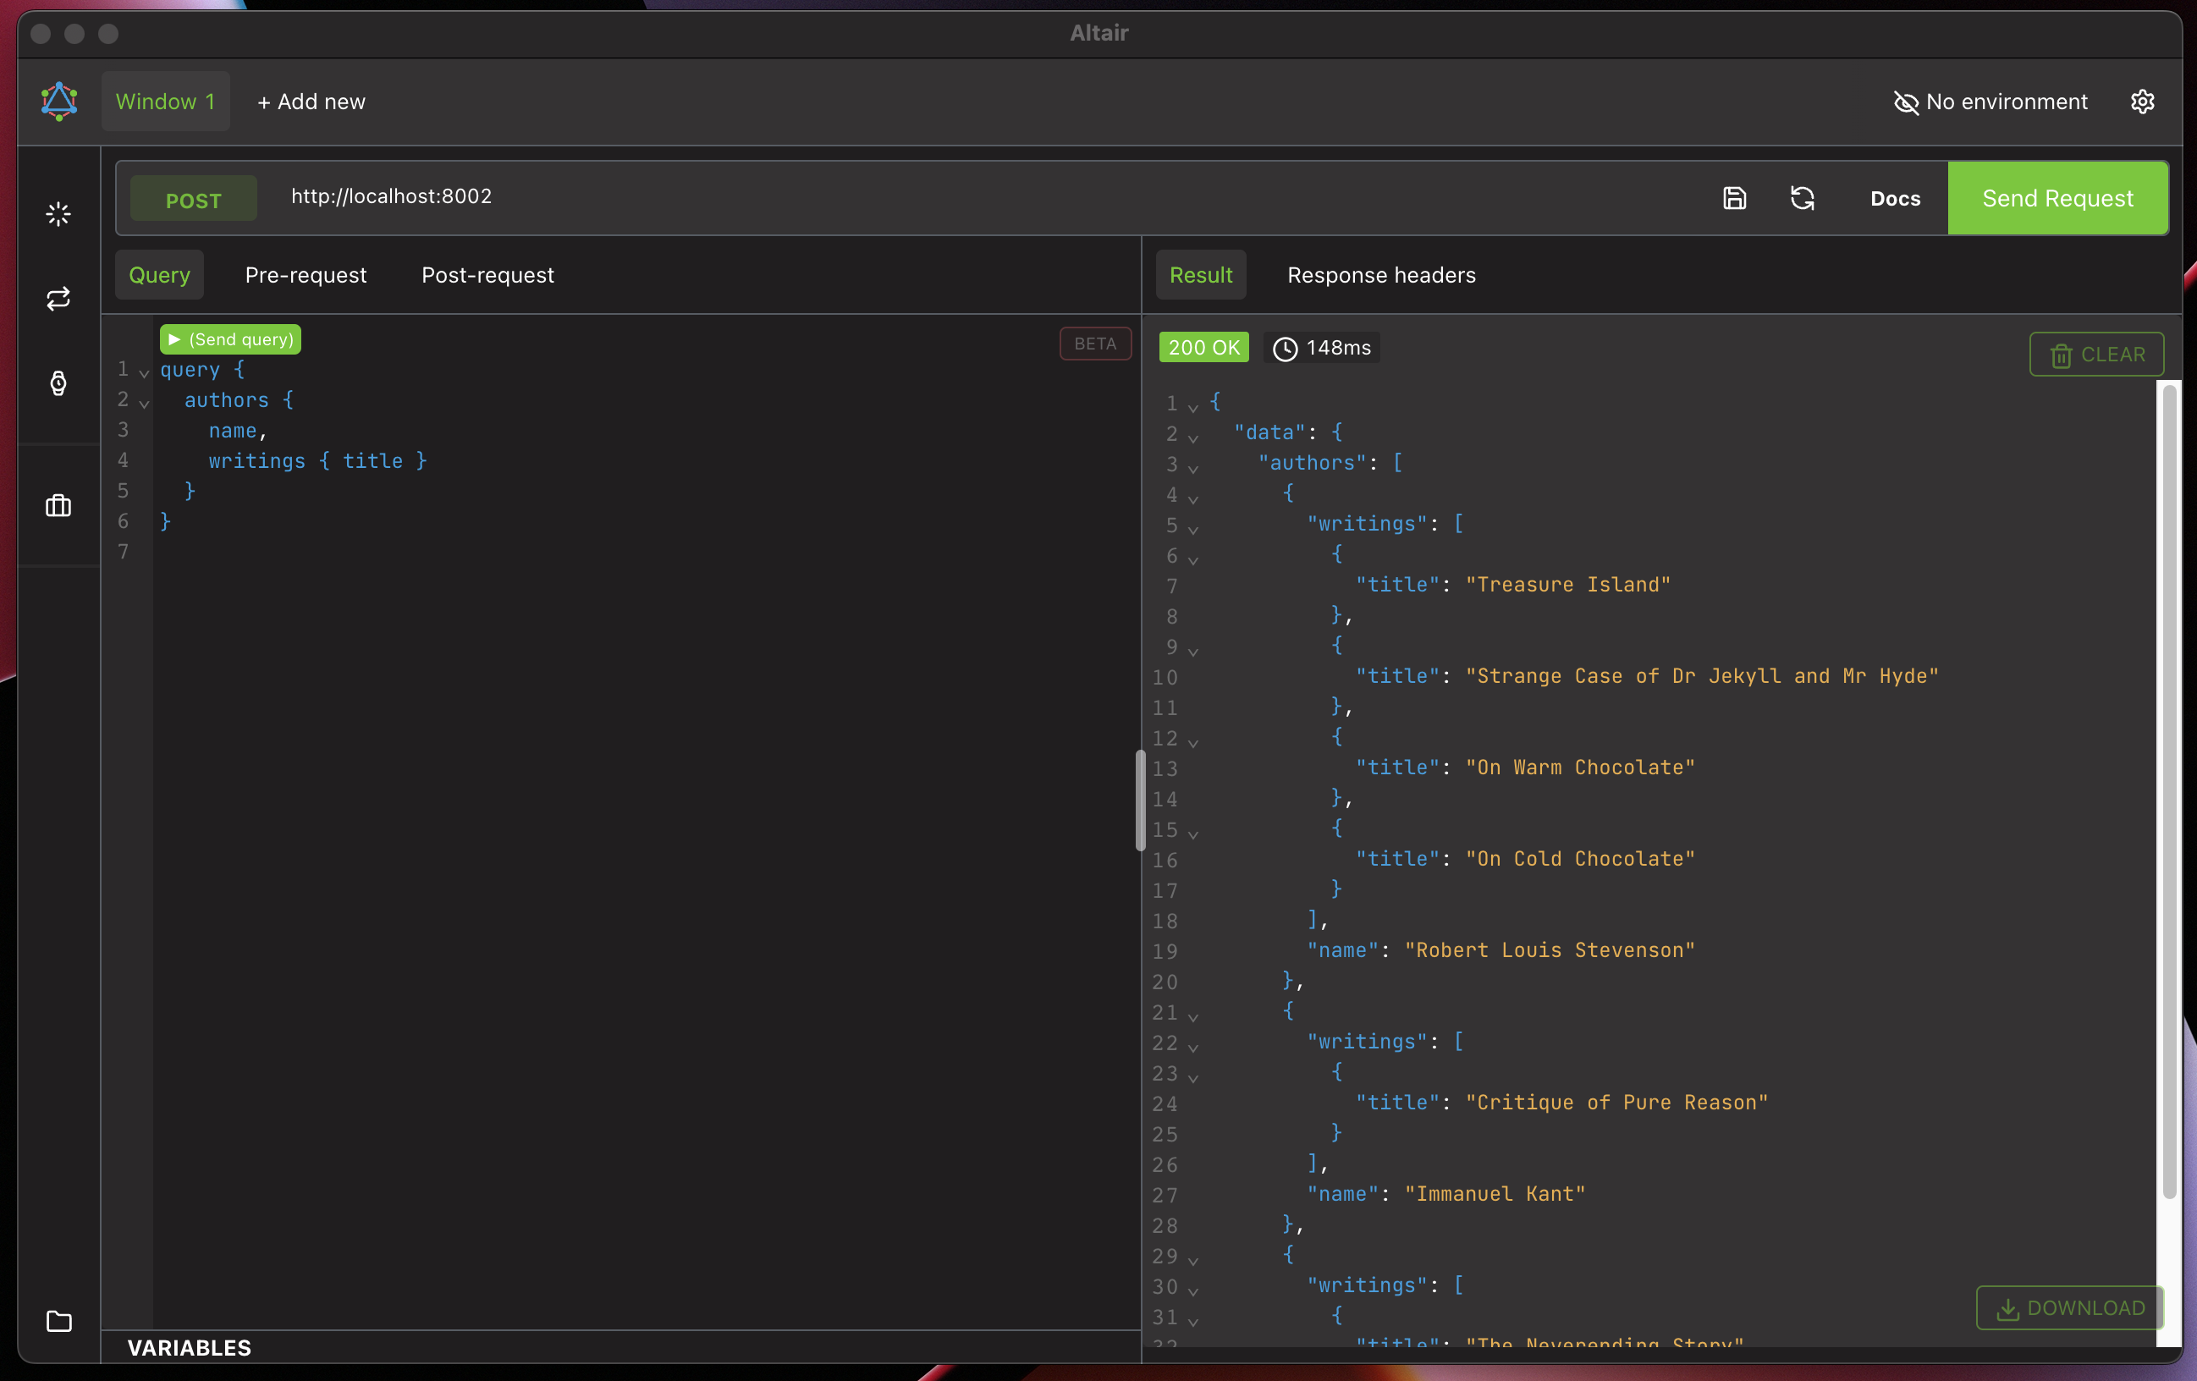Collapse the "data" object in result
The height and width of the screenshot is (1381, 2197).
point(1192,437)
